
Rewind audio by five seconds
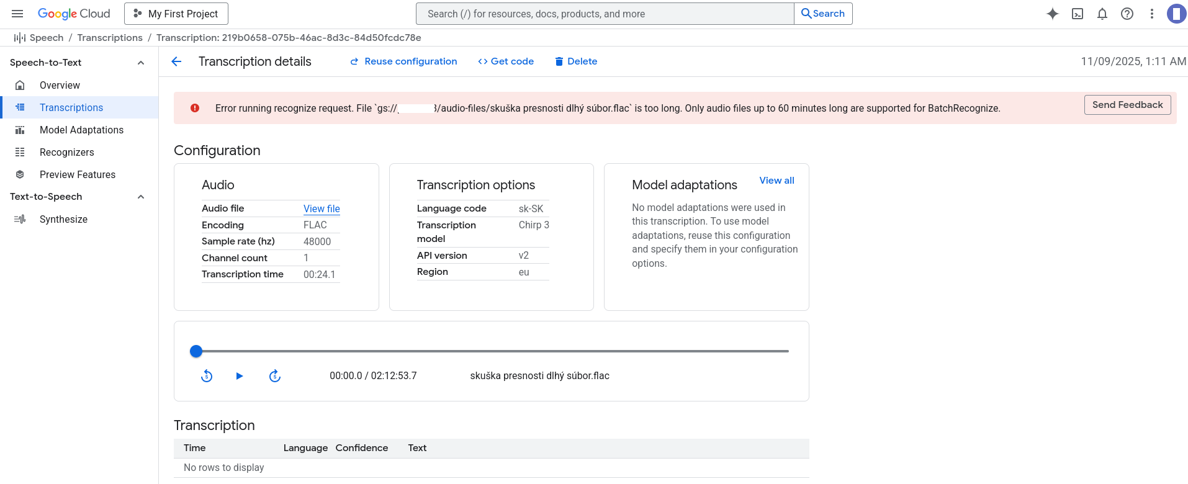207,376
